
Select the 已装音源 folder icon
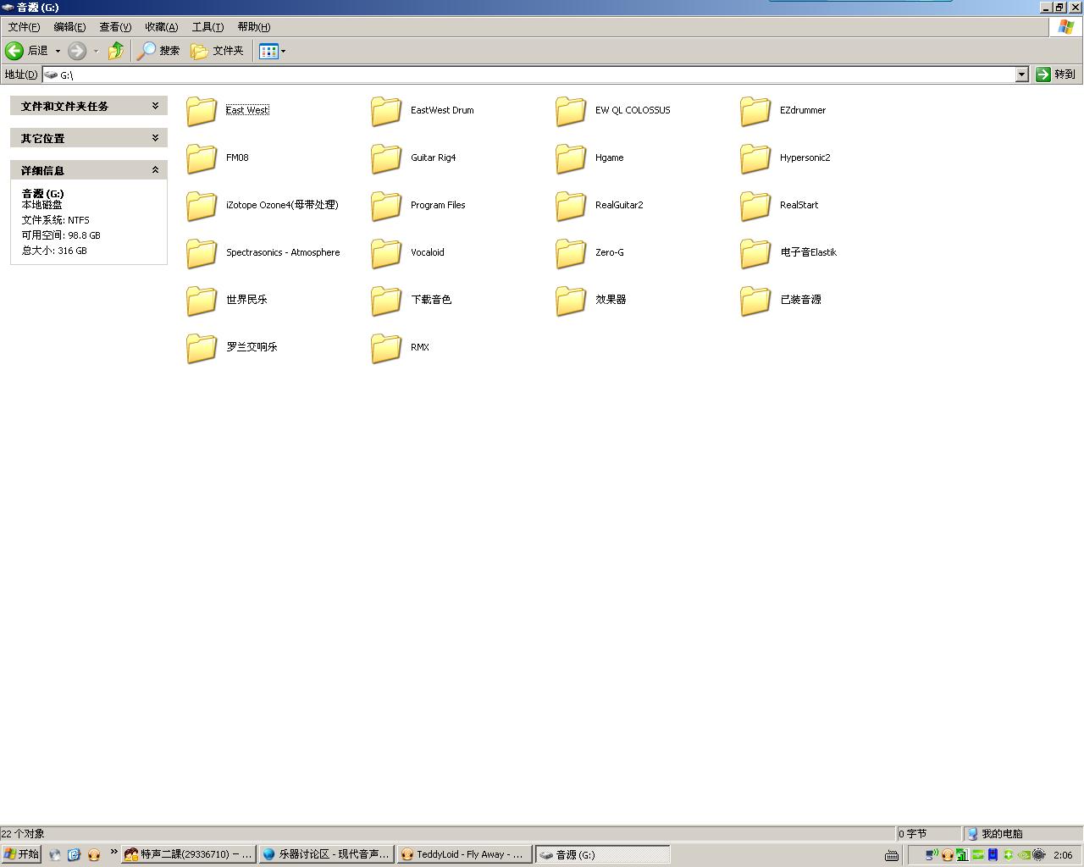(755, 300)
